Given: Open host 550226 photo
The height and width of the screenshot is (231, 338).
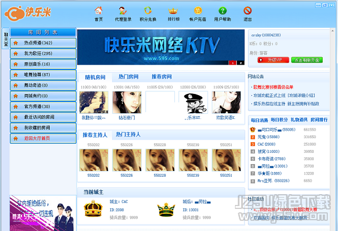Looking at the screenshot, I should [127, 160].
